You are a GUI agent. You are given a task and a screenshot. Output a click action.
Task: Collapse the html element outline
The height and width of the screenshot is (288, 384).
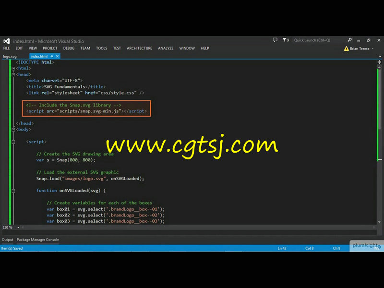point(13,69)
